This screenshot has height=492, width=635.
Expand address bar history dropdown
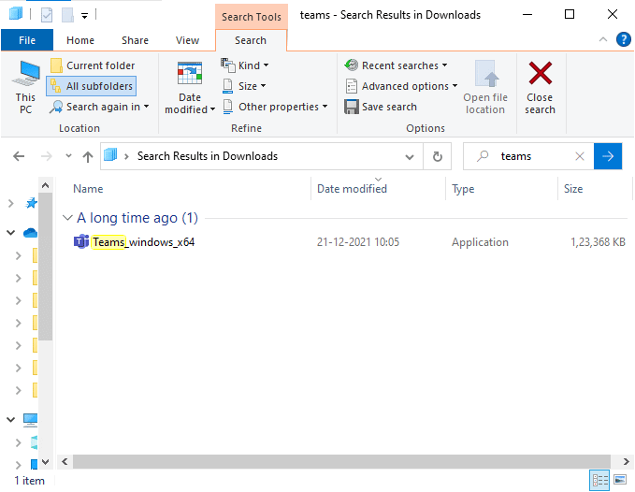410,157
